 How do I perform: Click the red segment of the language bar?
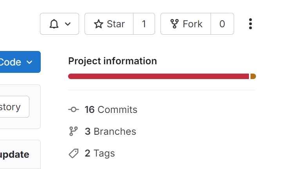(159, 76)
